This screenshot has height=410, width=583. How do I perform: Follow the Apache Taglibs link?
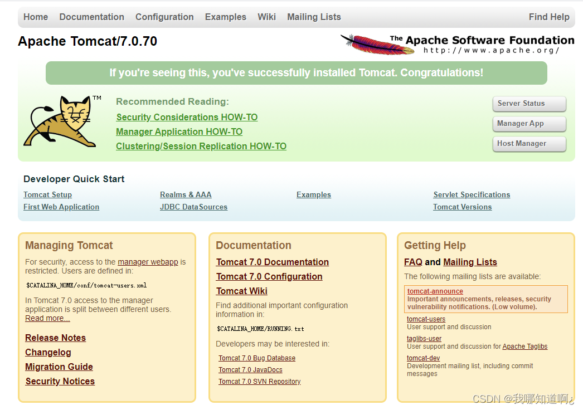click(524, 346)
